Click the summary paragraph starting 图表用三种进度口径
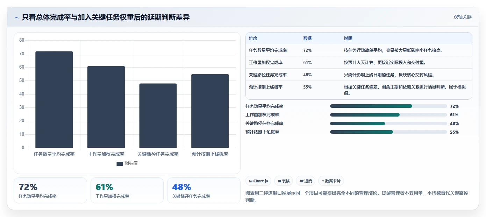 coord(357,197)
